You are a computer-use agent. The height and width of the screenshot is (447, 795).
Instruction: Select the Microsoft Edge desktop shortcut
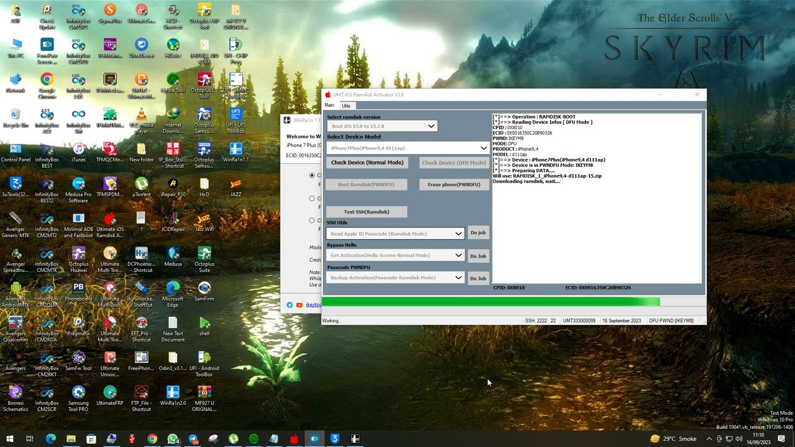[173, 294]
